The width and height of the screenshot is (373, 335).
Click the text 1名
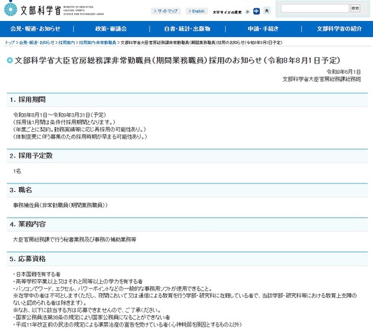[x=17, y=171]
